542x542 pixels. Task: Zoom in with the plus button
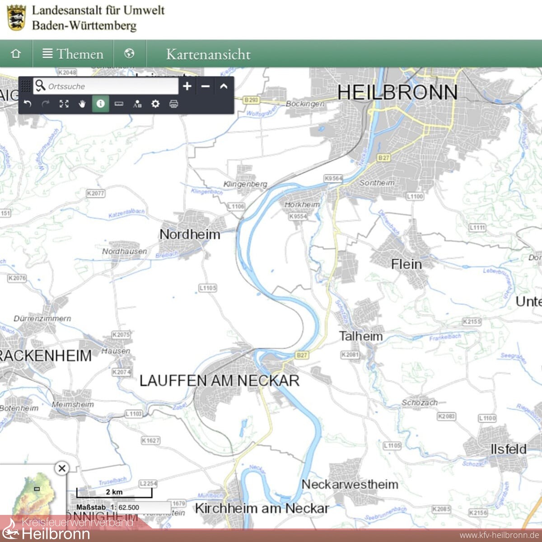pos(187,86)
